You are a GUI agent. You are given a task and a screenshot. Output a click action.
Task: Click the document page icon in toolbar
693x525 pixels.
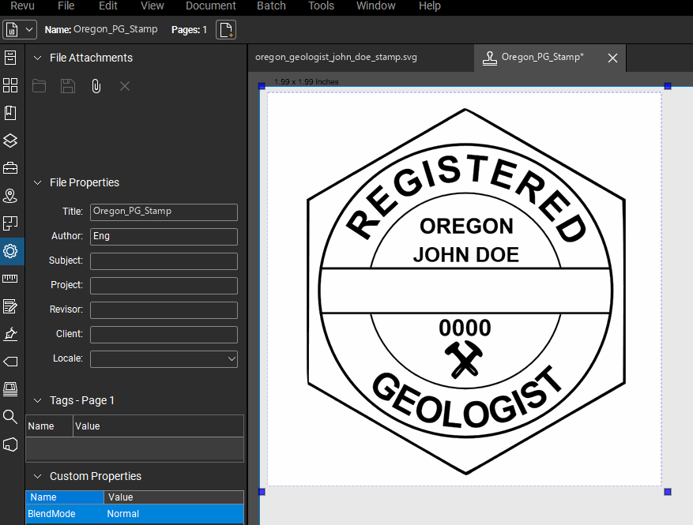click(x=12, y=30)
